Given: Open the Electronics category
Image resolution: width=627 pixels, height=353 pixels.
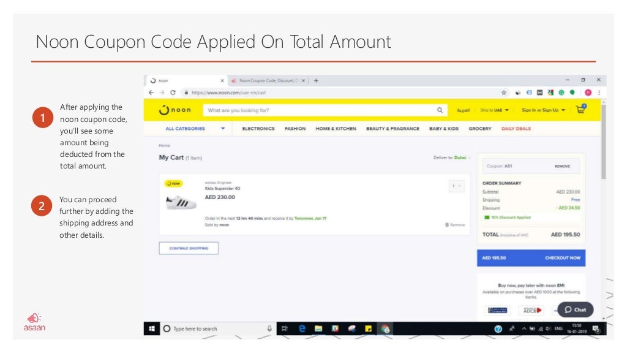Looking at the screenshot, I should [258, 129].
